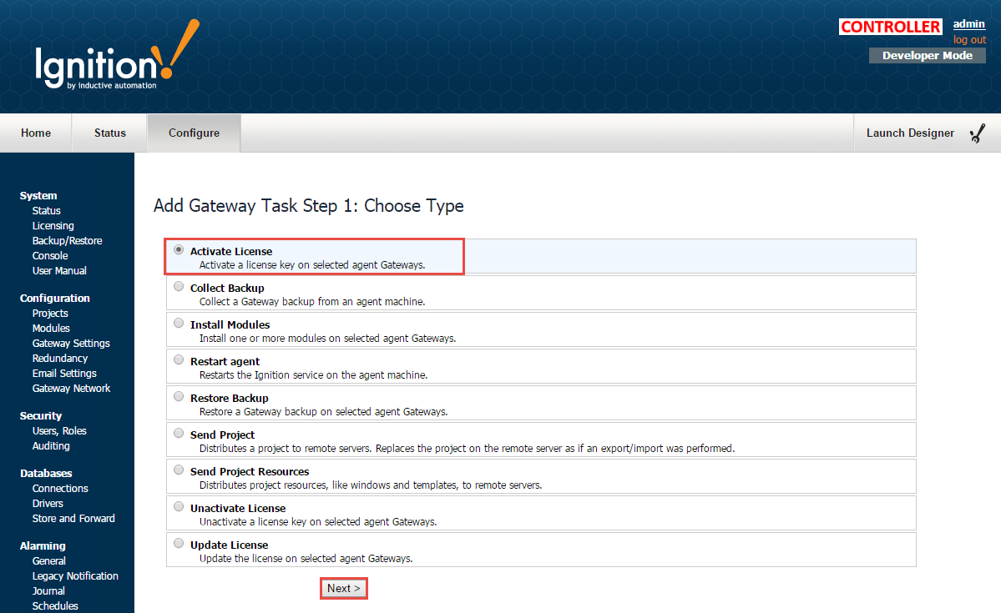Go to Gateway Network page

point(72,389)
